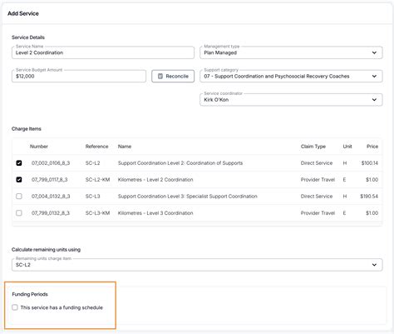Click the Service Name input field
394x334 pixels.
click(x=103, y=52)
